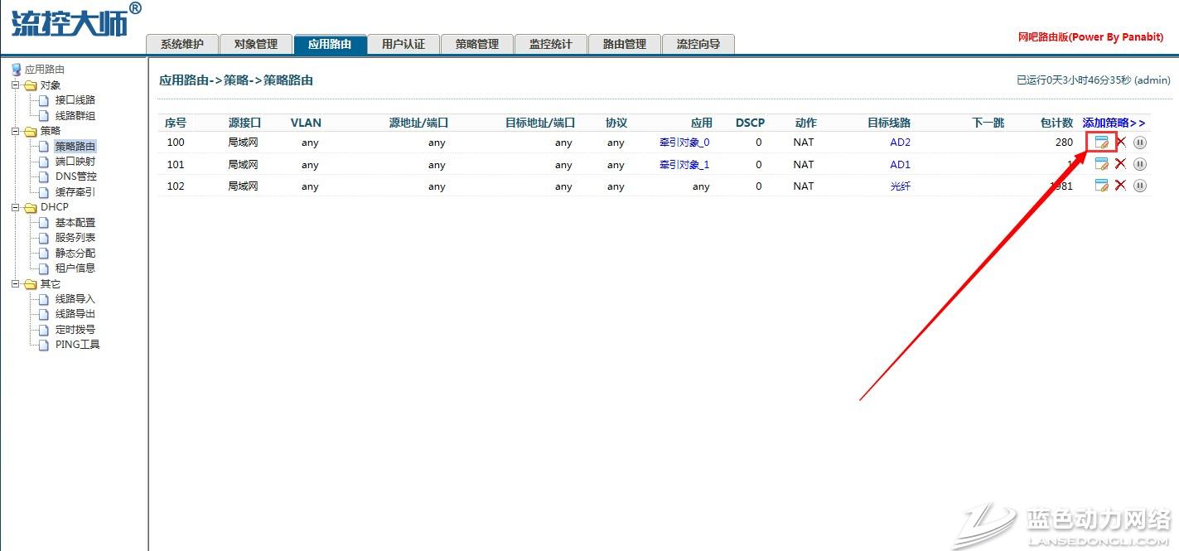Click the 添加策略>> link
1179x551 pixels.
tap(1114, 123)
